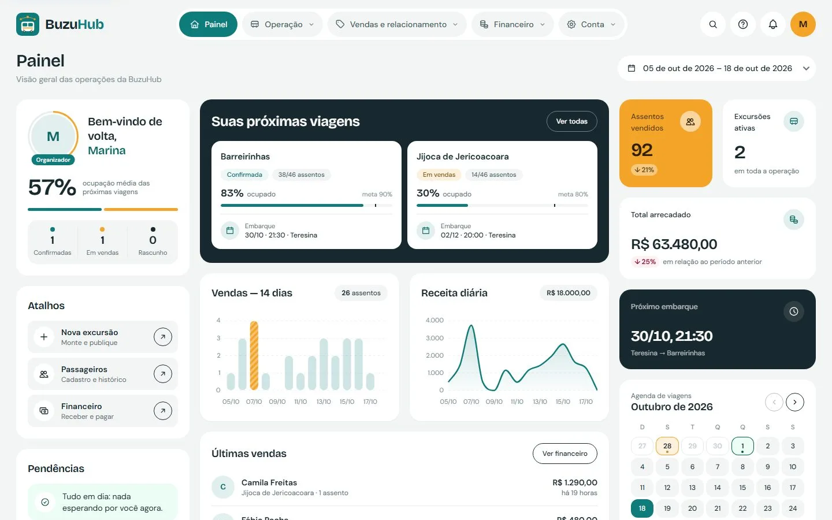Click the BuzuHub bus logo icon
Viewport: 832px width, 520px height.
pos(28,24)
